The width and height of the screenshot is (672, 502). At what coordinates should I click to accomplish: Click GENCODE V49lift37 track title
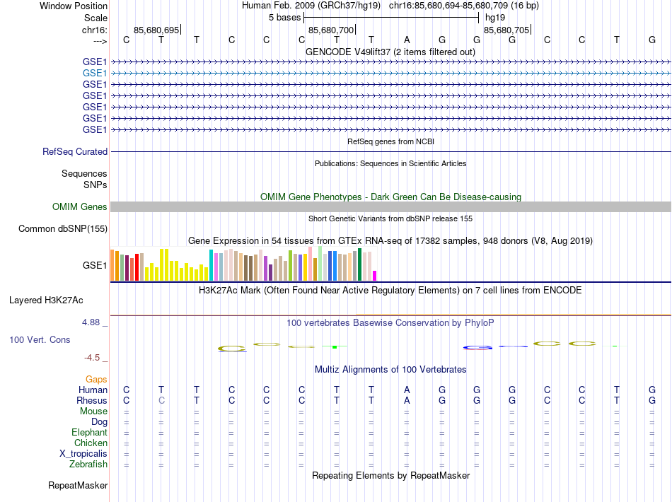coord(390,52)
